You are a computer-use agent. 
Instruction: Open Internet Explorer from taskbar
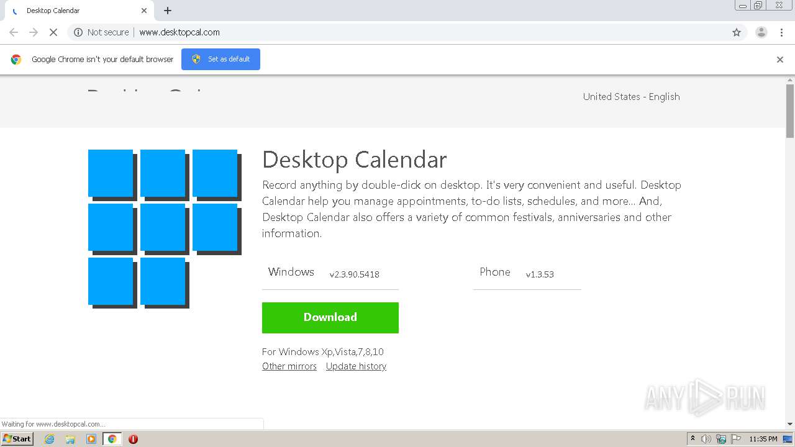tap(49, 439)
